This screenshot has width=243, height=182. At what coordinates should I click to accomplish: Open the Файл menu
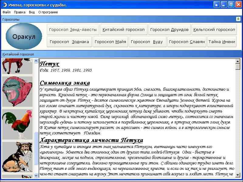[6, 12]
